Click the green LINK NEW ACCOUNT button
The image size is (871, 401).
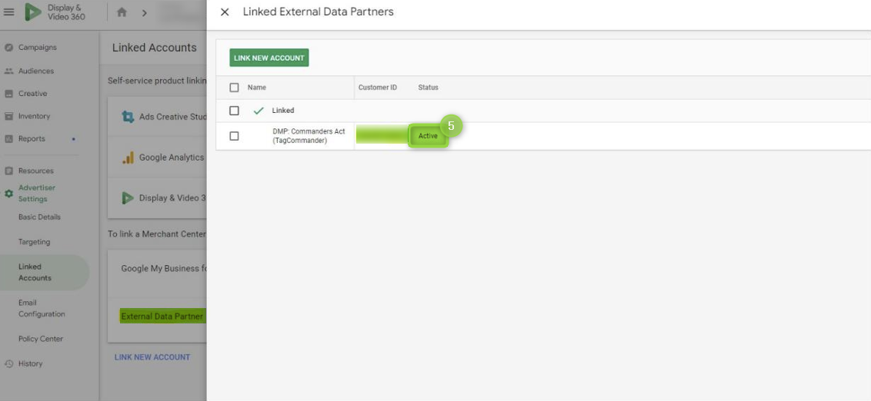pyautogui.click(x=269, y=58)
